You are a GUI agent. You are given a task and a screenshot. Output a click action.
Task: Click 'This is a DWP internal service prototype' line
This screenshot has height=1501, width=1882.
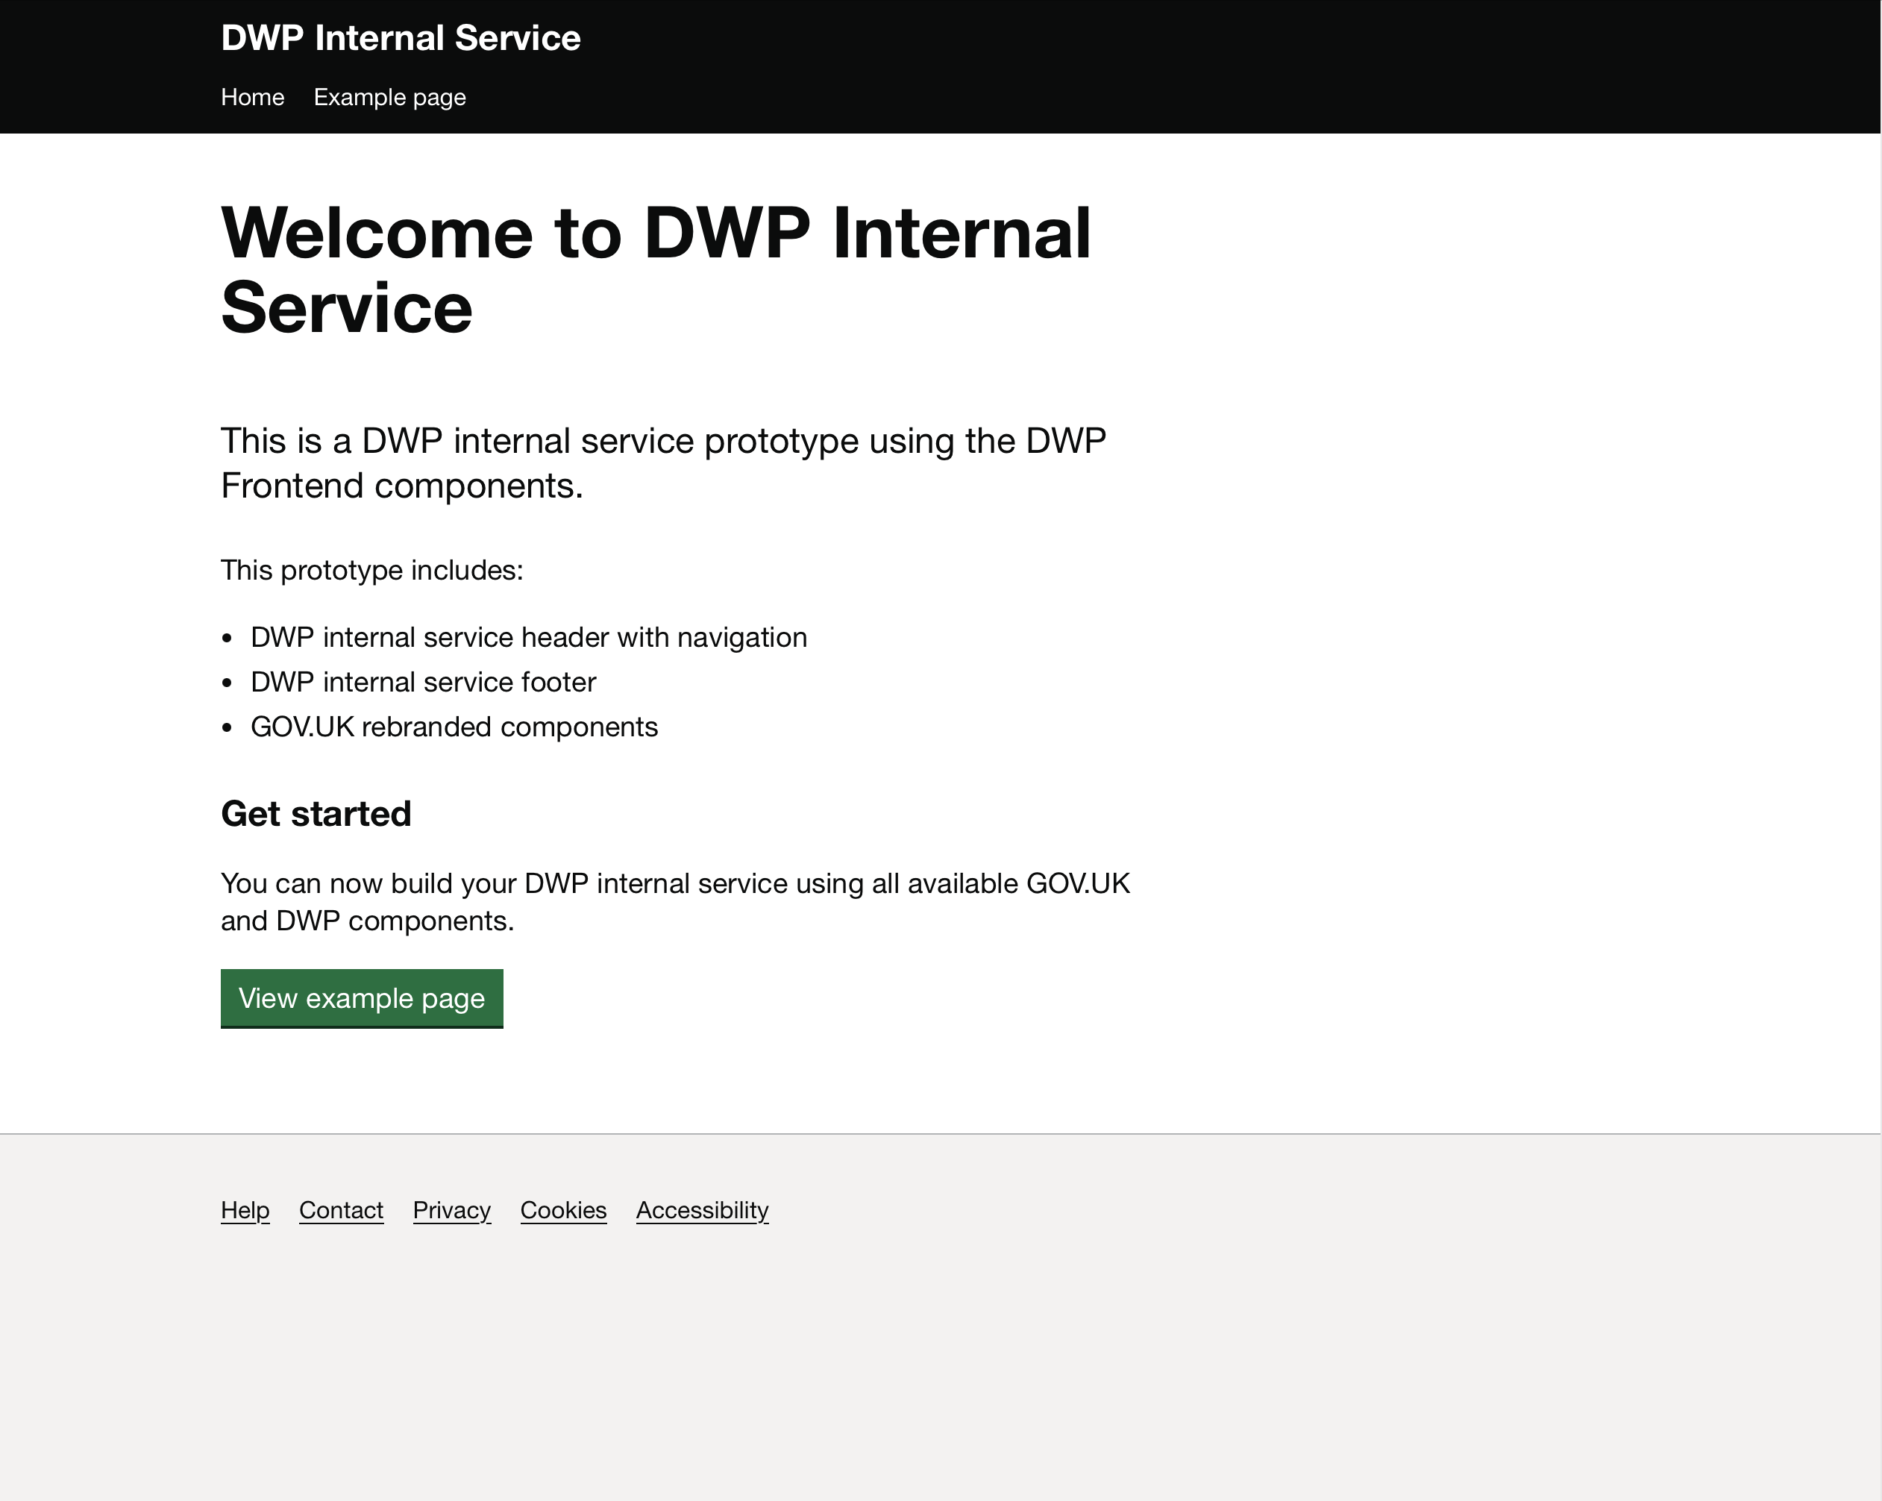[x=662, y=441]
